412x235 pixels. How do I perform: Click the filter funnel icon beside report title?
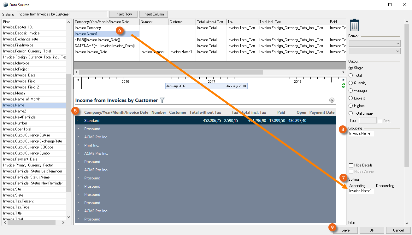pos(162,100)
